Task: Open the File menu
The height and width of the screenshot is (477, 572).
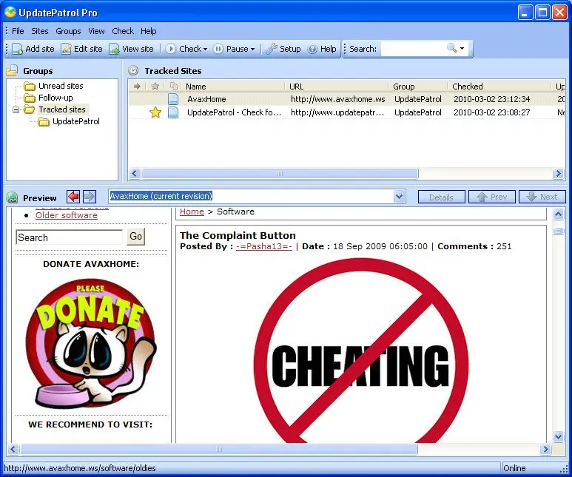Action: click(x=18, y=31)
